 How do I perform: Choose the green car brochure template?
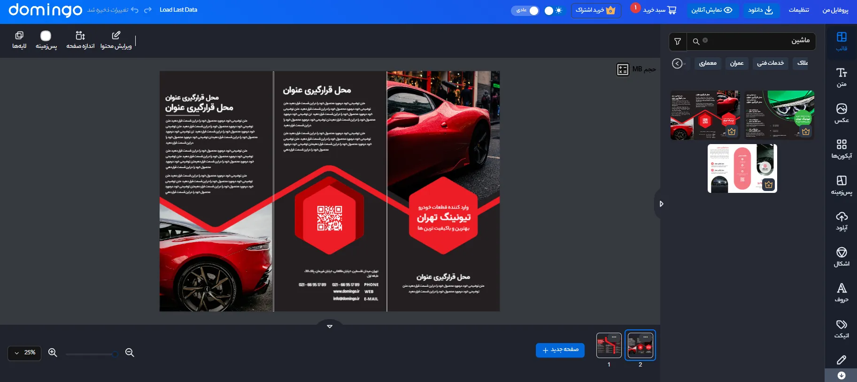(779, 115)
